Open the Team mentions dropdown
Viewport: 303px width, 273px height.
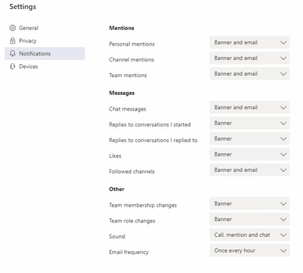250,74
